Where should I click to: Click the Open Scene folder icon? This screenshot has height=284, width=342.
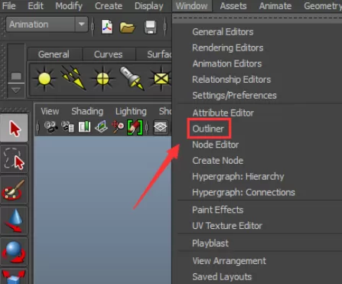(x=127, y=28)
